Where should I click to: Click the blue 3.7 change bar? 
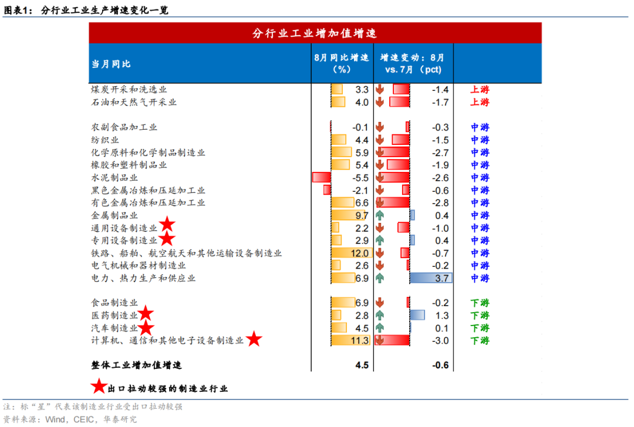(x=431, y=278)
